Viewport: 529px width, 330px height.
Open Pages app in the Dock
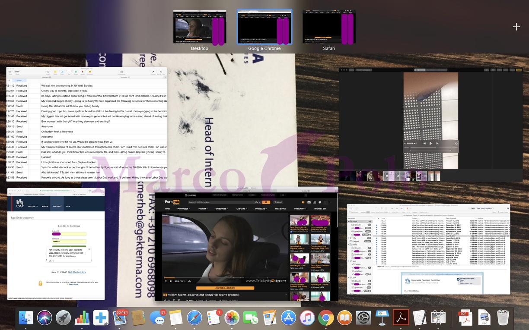pyautogui.click(x=270, y=318)
